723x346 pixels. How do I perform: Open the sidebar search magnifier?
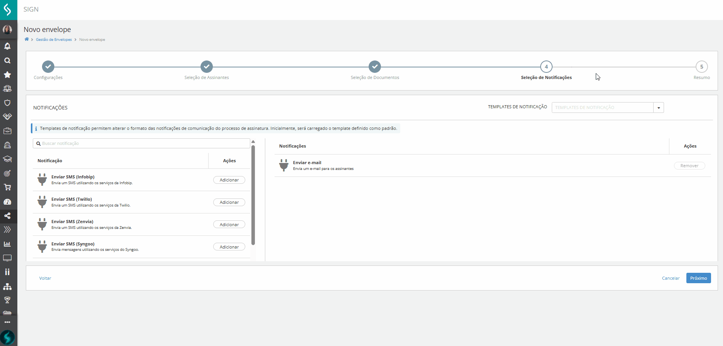tap(7, 60)
